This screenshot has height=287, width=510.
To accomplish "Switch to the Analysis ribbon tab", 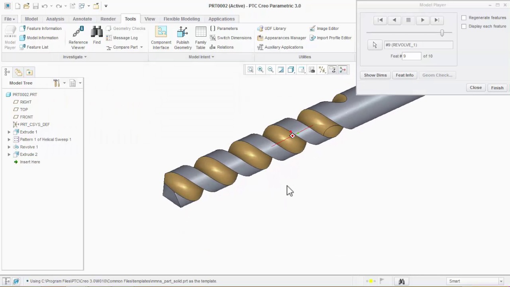I will pos(55,19).
